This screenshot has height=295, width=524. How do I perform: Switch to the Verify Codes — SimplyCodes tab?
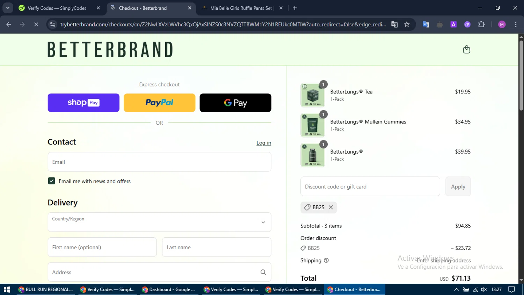(x=57, y=8)
